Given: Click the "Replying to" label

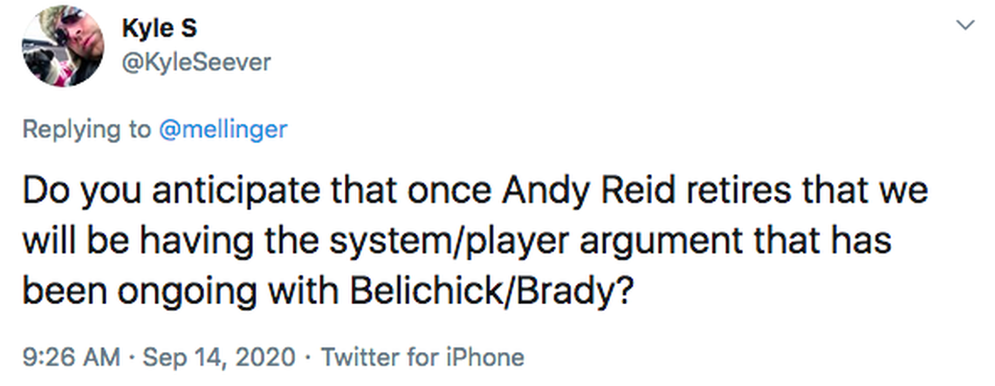Looking at the screenshot, I should pos(86,130).
